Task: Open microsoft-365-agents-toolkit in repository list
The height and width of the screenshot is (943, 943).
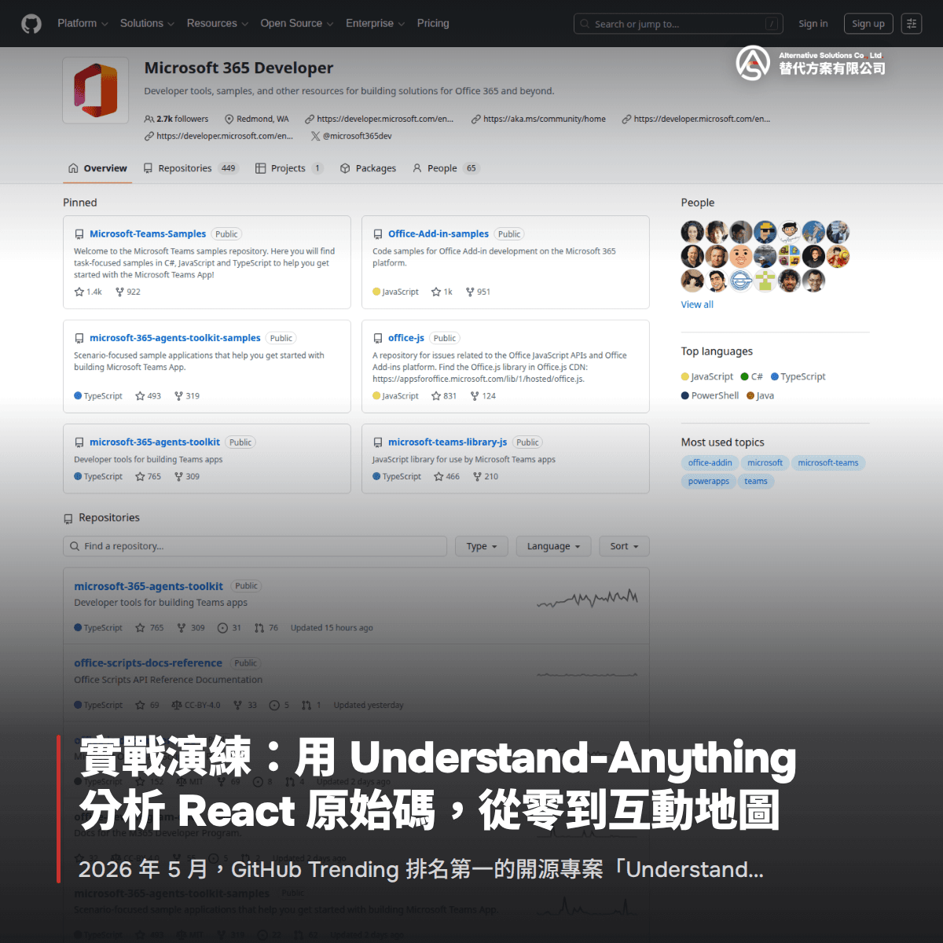Action: tap(149, 586)
